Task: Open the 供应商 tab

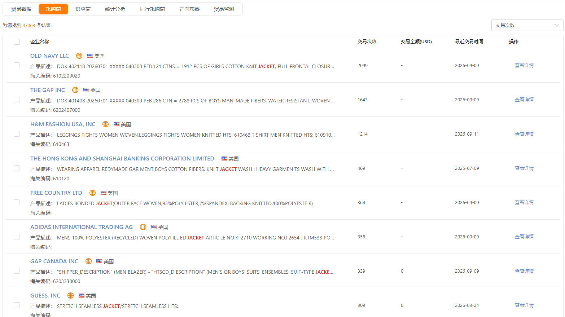Action: coord(83,9)
